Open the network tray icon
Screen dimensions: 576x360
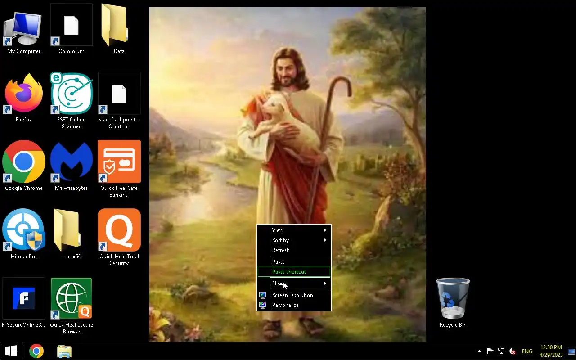click(501, 351)
